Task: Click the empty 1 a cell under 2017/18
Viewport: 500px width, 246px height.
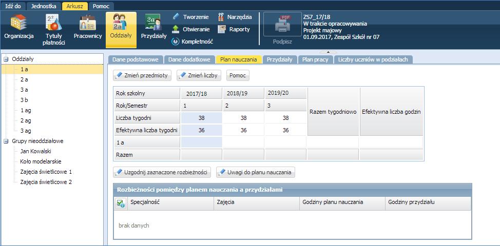Action: pyautogui.click(x=201, y=142)
